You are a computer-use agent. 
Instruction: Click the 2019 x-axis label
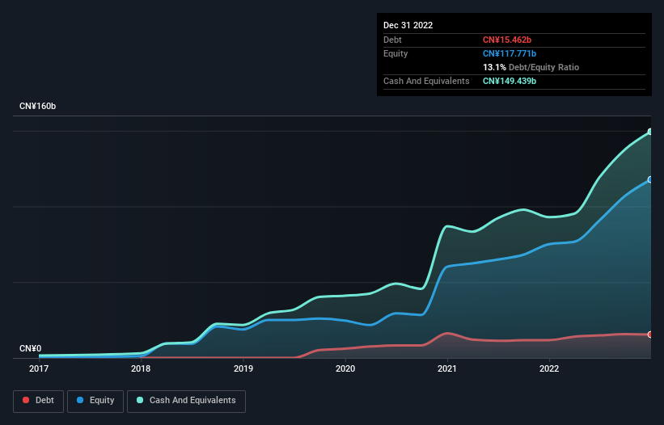(x=243, y=368)
